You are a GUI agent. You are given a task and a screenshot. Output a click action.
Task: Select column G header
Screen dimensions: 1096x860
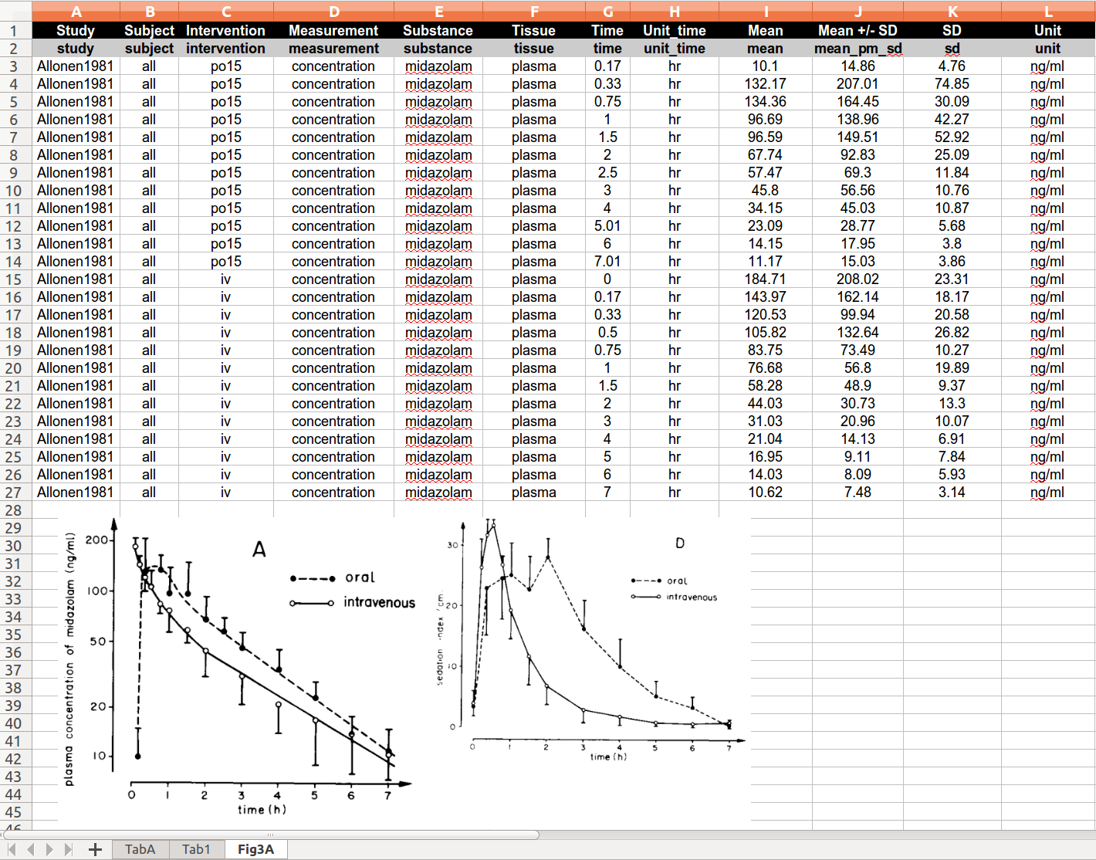[x=607, y=12]
